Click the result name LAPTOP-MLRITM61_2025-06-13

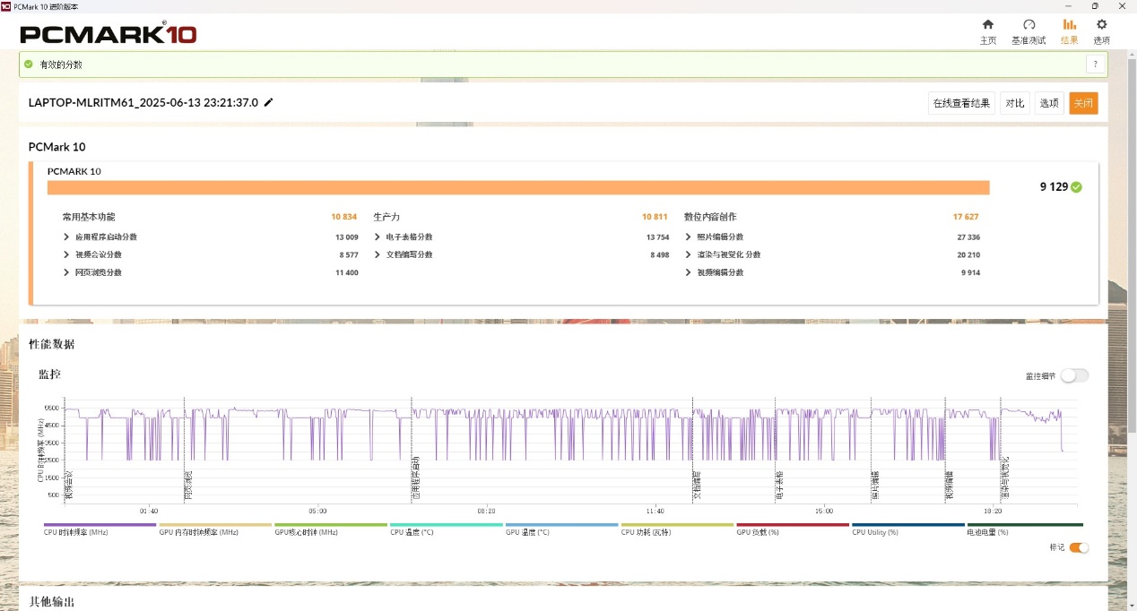click(143, 103)
